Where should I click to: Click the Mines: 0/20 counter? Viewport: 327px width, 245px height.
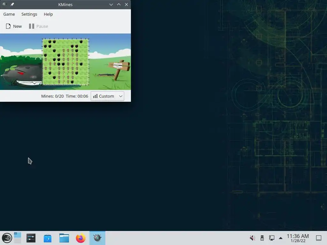point(52,96)
